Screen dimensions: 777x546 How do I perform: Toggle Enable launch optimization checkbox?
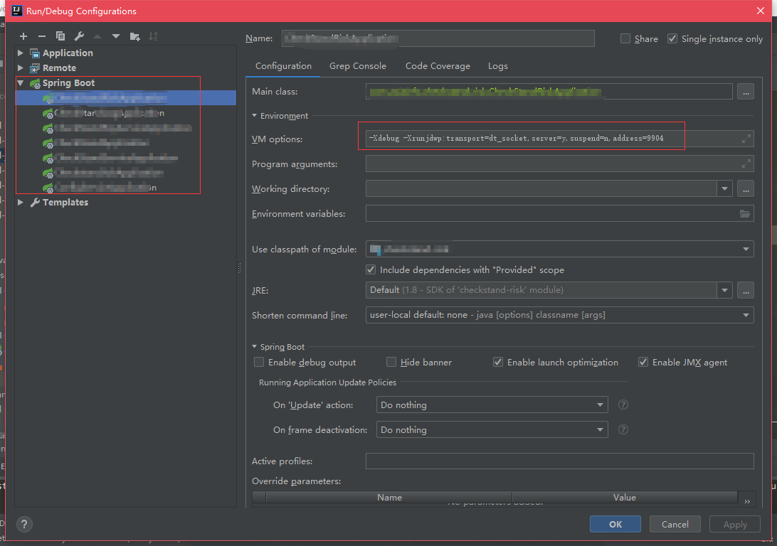click(x=498, y=363)
